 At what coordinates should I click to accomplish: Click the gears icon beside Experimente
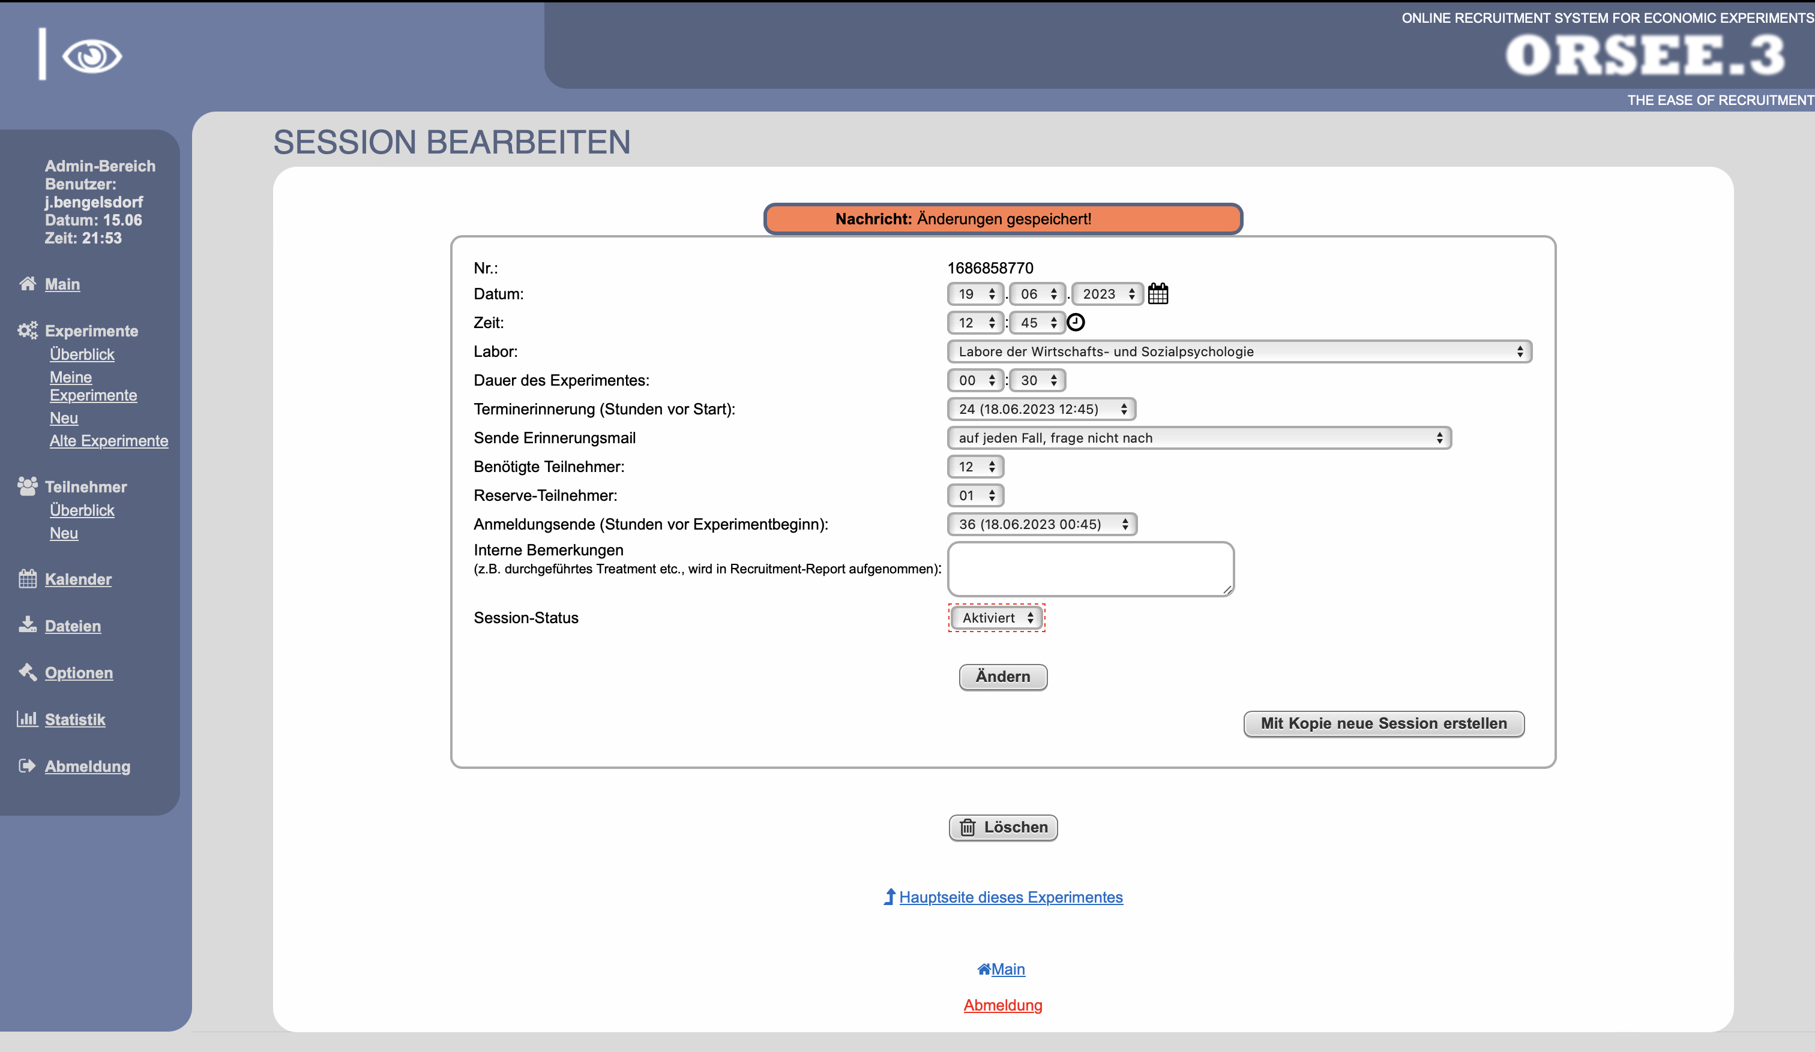pos(28,330)
